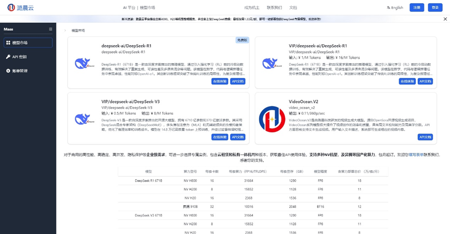Click API文档 on the VideoOcean.V2 card
Viewport: 450px width, 234px height.
425,137
